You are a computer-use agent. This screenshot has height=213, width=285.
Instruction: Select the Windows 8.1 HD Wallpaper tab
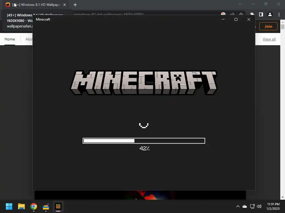pos(36,5)
